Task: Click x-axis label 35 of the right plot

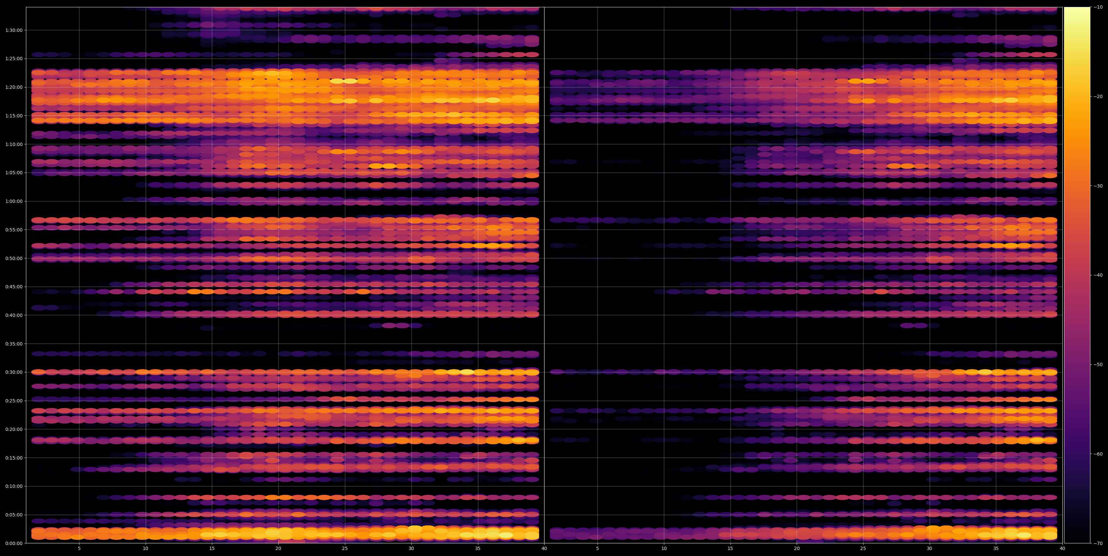Action: (x=996, y=549)
